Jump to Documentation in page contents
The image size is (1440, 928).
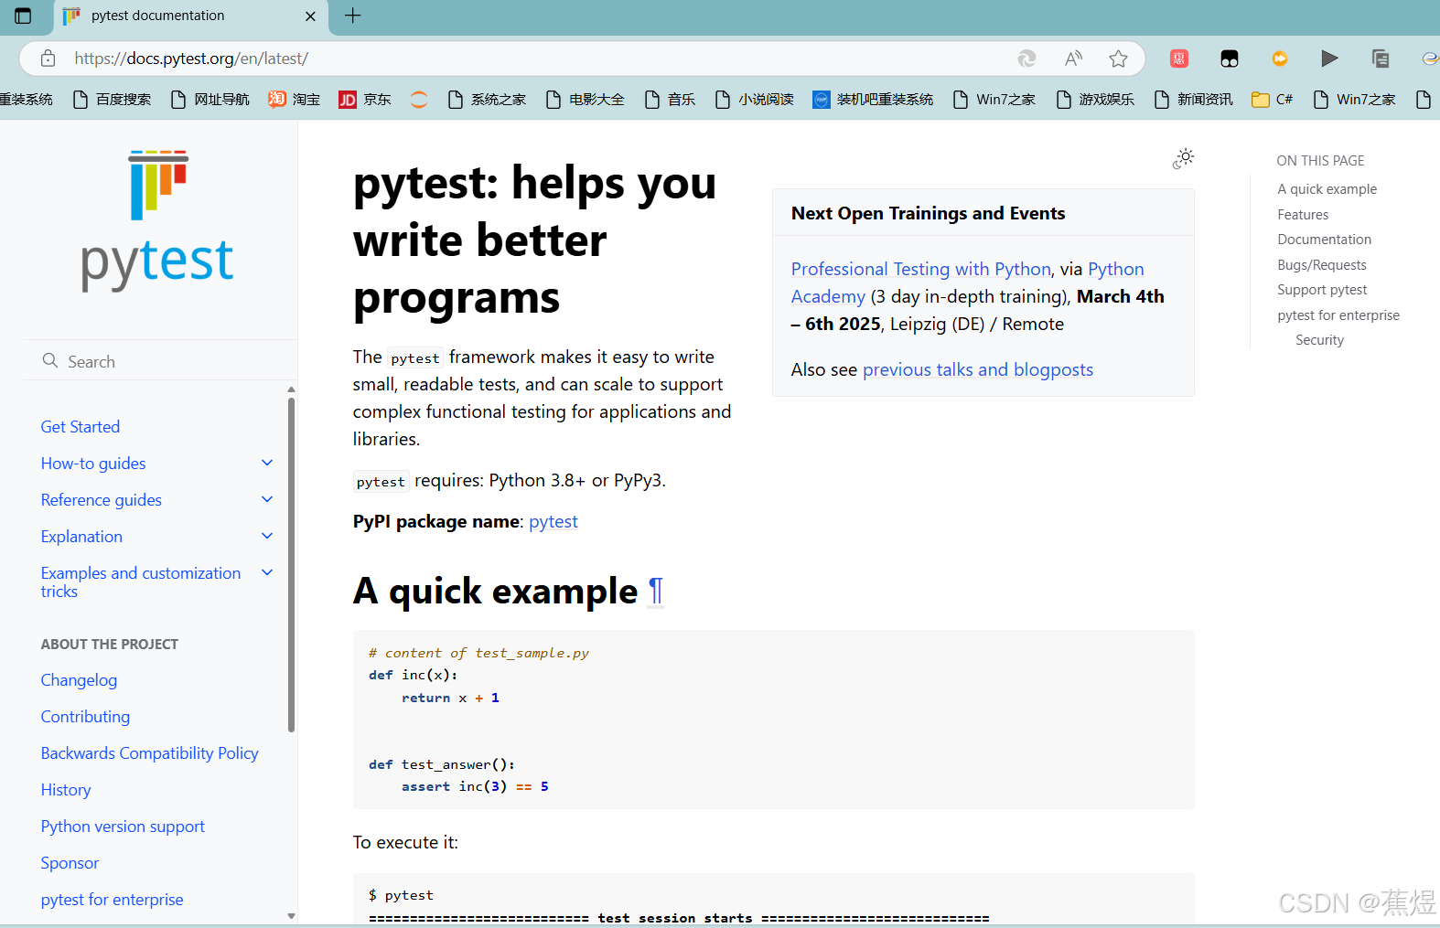point(1324,240)
